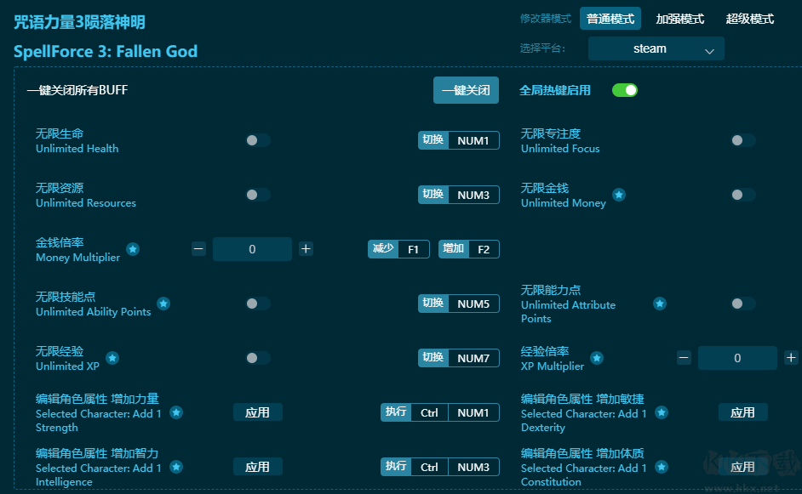802x494 pixels.
Task: Click star icon beside Add 1 Constitution
Action: [x=662, y=467]
